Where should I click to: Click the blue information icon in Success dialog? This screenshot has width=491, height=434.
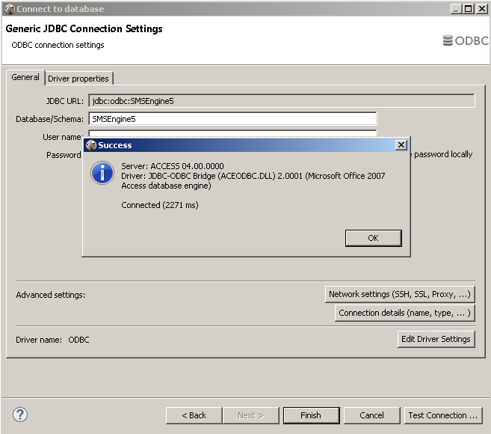[x=102, y=173]
